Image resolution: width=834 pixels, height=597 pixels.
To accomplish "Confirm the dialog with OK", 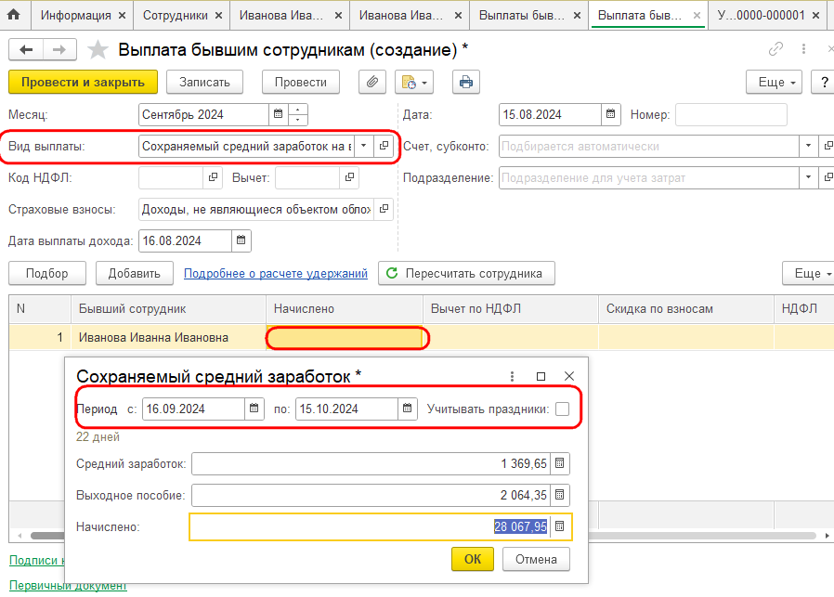I will [x=473, y=559].
